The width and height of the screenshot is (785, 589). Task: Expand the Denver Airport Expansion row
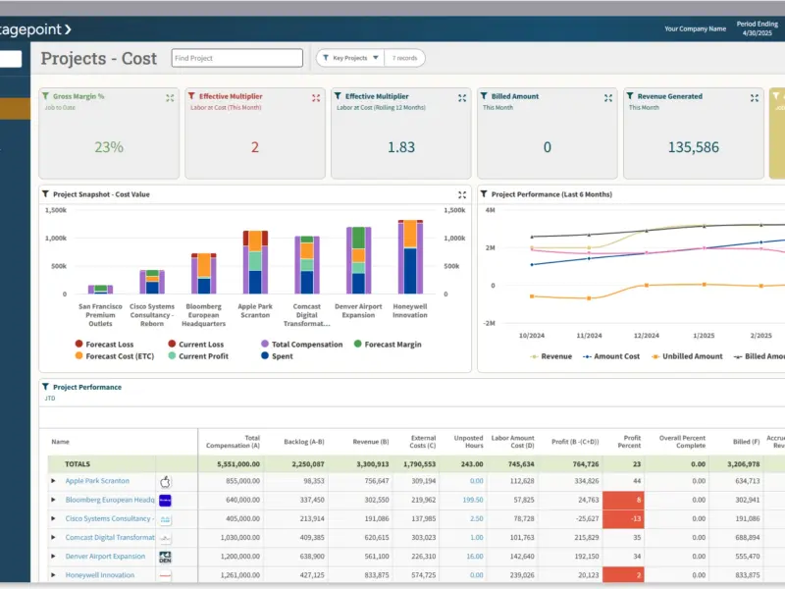pos(53,556)
